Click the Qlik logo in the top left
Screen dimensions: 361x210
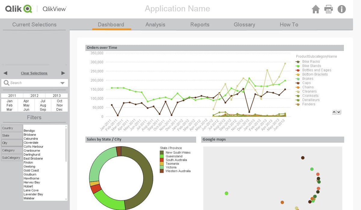[x=18, y=9]
